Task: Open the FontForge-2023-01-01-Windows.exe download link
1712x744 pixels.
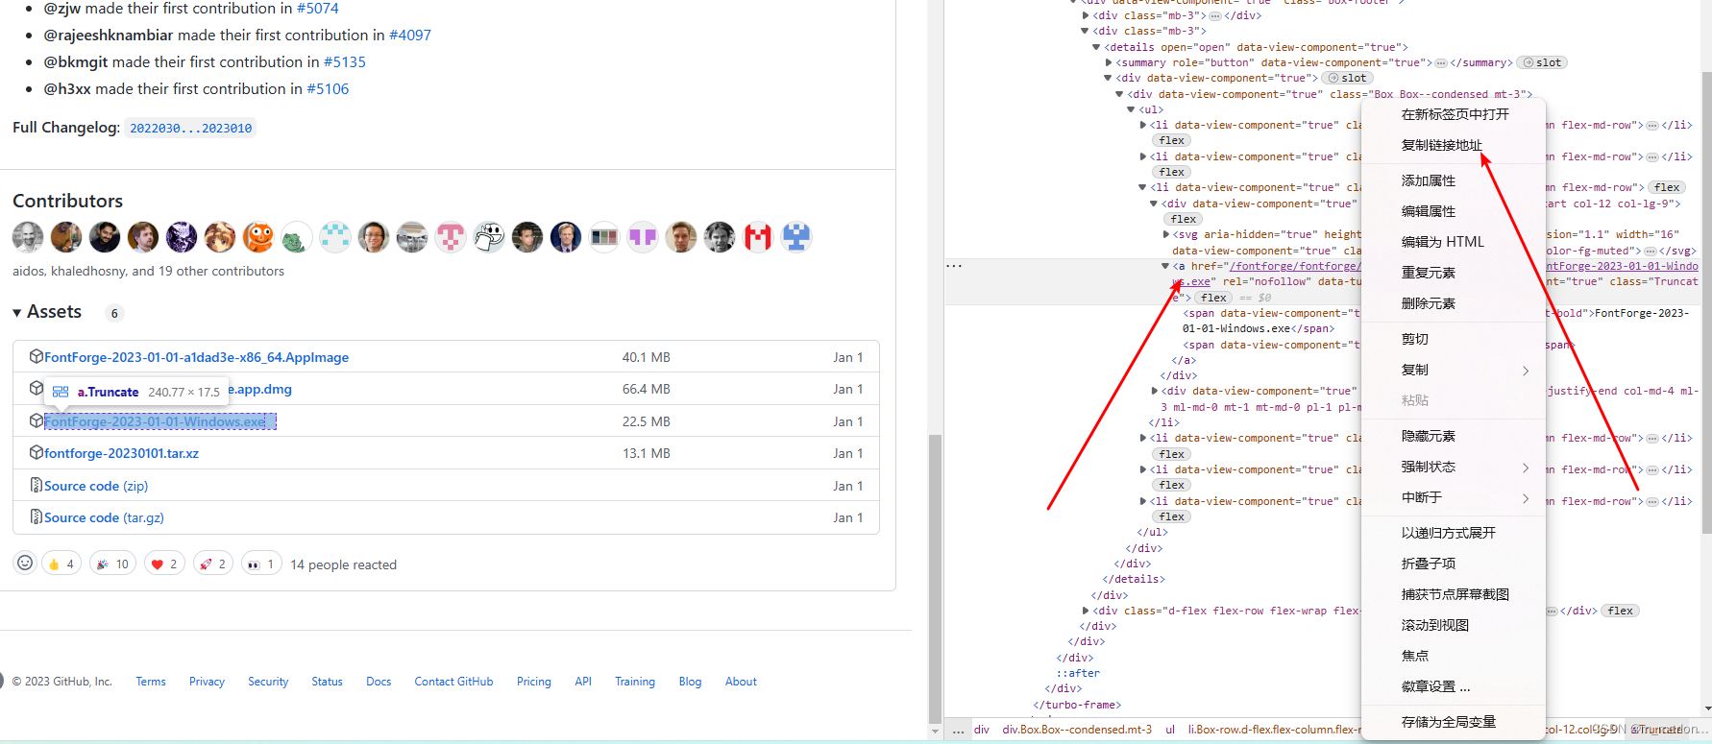Action: (155, 421)
